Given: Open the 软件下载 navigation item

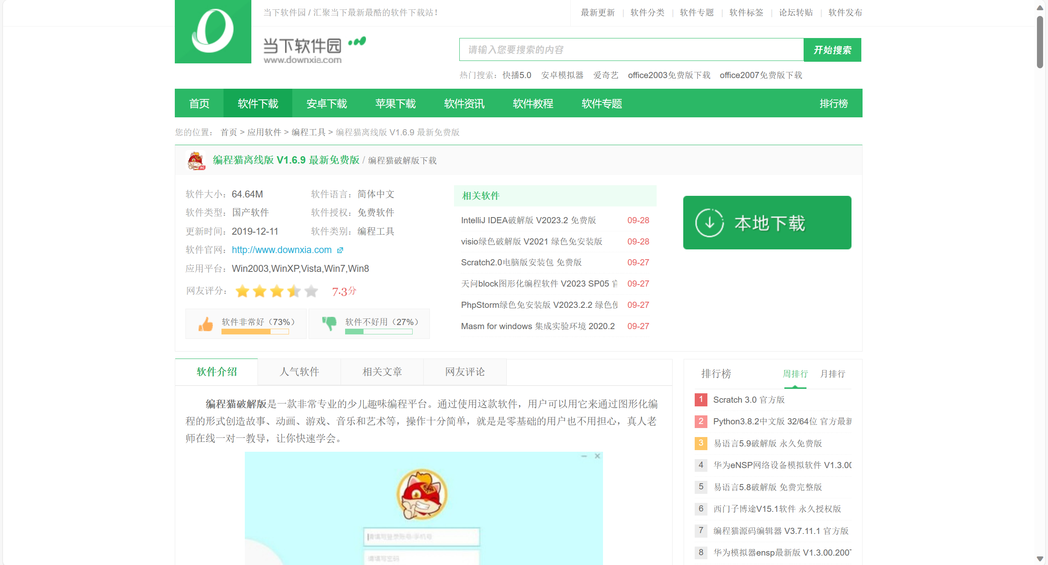Looking at the screenshot, I should pos(258,103).
